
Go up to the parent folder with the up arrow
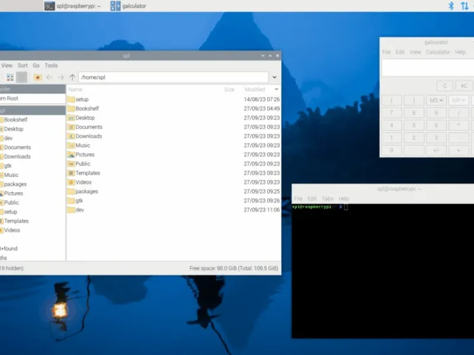coord(72,78)
